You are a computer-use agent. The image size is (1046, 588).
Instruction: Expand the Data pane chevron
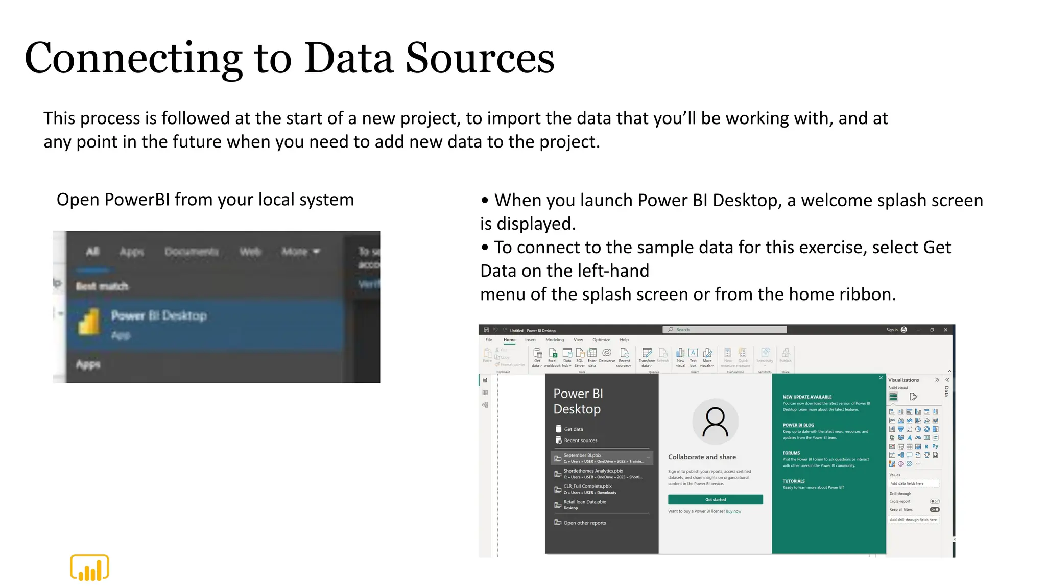coord(947,380)
